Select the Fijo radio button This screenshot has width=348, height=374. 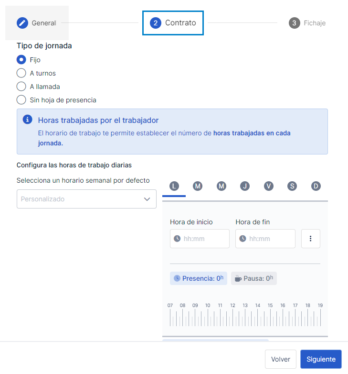click(x=21, y=60)
